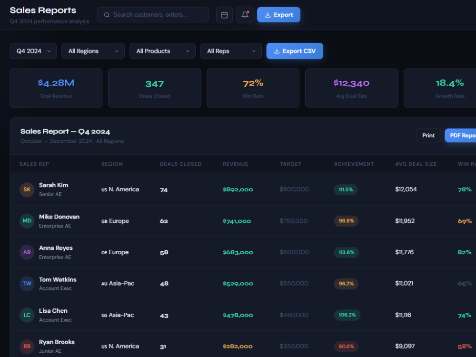
Task: Click the name Tom Watkins
Action: point(58,279)
